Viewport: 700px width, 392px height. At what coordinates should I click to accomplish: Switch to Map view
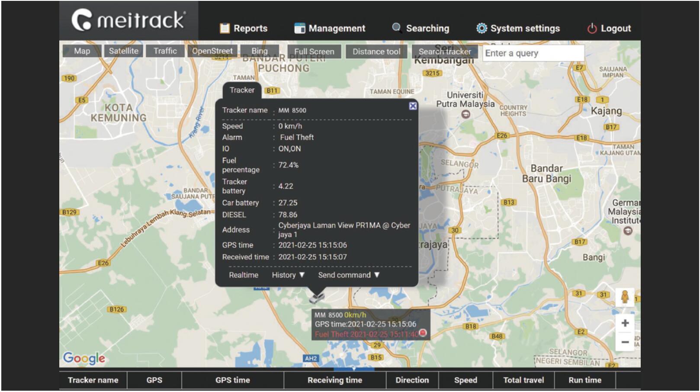[x=82, y=51]
